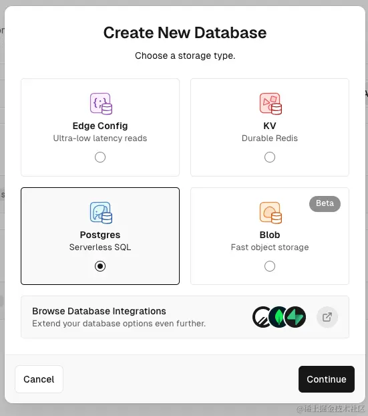This screenshot has width=368, height=416.
Task: Choose the Edge Config card title
Action: coord(100,126)
